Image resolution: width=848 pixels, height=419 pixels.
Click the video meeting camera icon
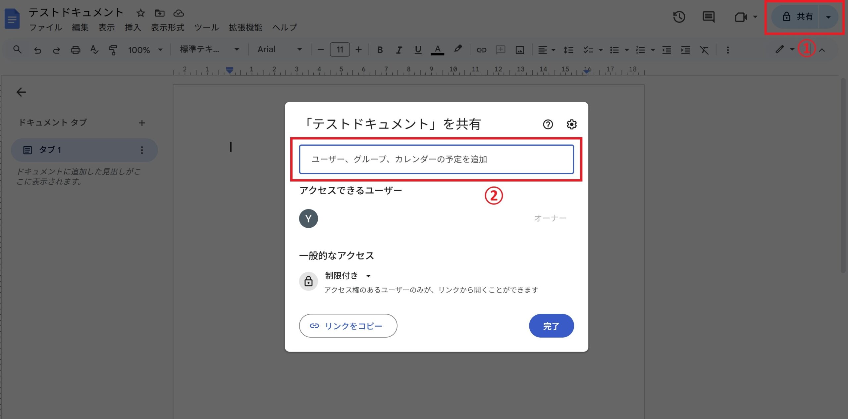[x=741, y=17]
